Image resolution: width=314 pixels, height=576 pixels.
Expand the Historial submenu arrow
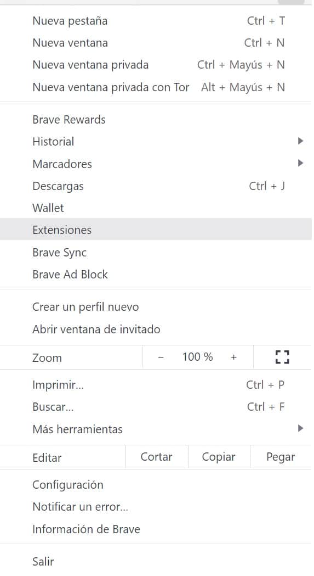pyautogui.click(x=300, y=141)
